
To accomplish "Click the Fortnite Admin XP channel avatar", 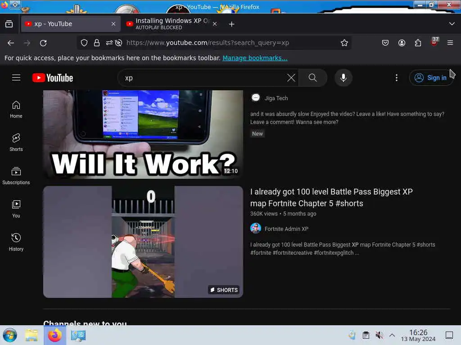I will (x=256, y=228).
